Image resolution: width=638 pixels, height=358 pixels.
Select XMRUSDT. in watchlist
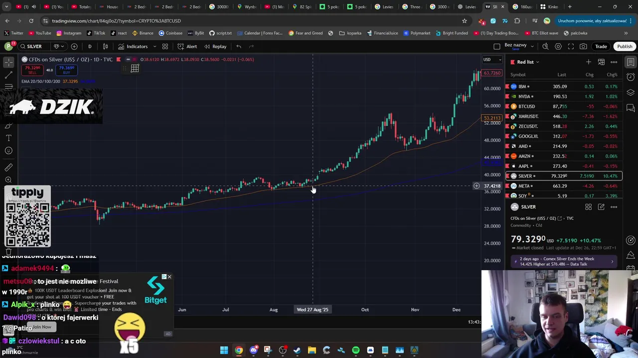[x=564, y=116]
